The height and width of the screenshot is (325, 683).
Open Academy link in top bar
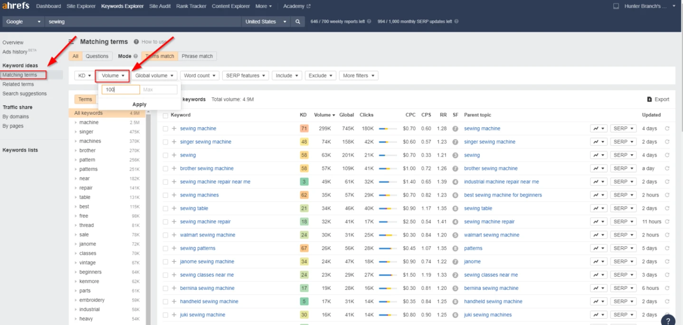coord(297,6)
